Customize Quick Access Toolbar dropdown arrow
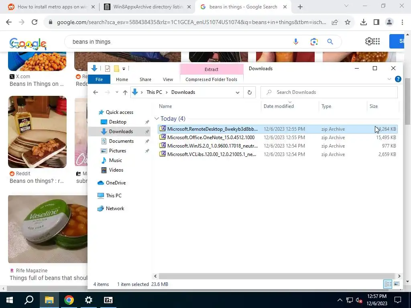 [x=124, y=69]
